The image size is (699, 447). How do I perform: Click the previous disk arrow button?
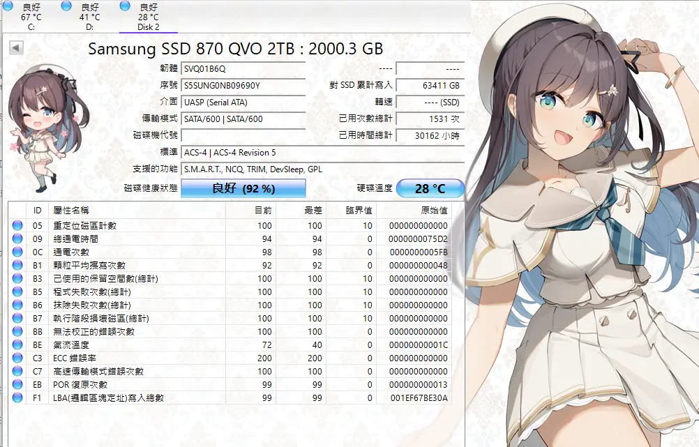tap(16, 47)
